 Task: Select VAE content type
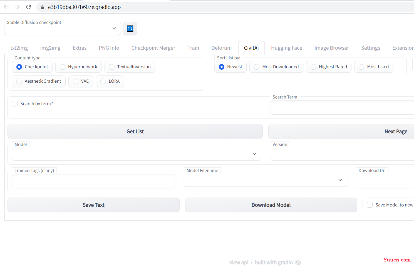81,81
